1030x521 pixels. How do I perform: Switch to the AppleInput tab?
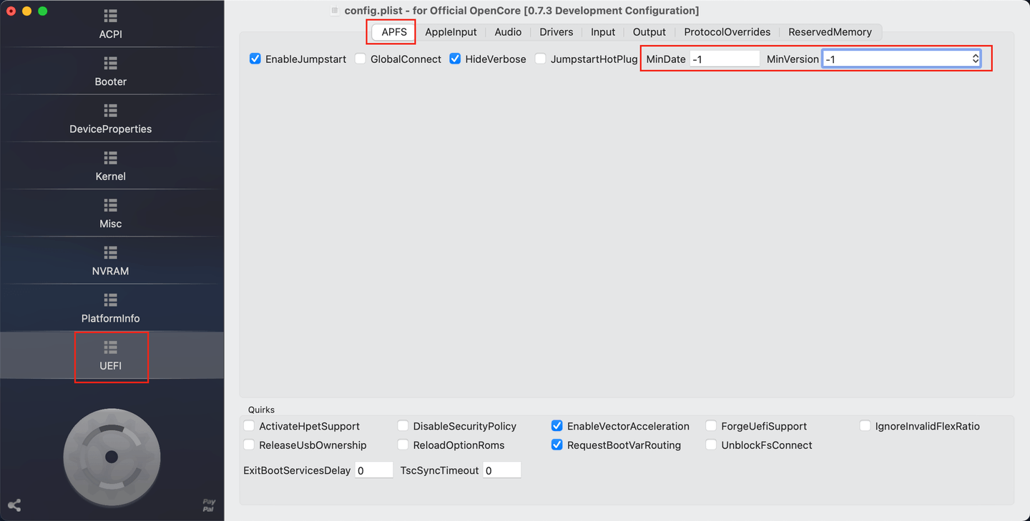point(451,32)
